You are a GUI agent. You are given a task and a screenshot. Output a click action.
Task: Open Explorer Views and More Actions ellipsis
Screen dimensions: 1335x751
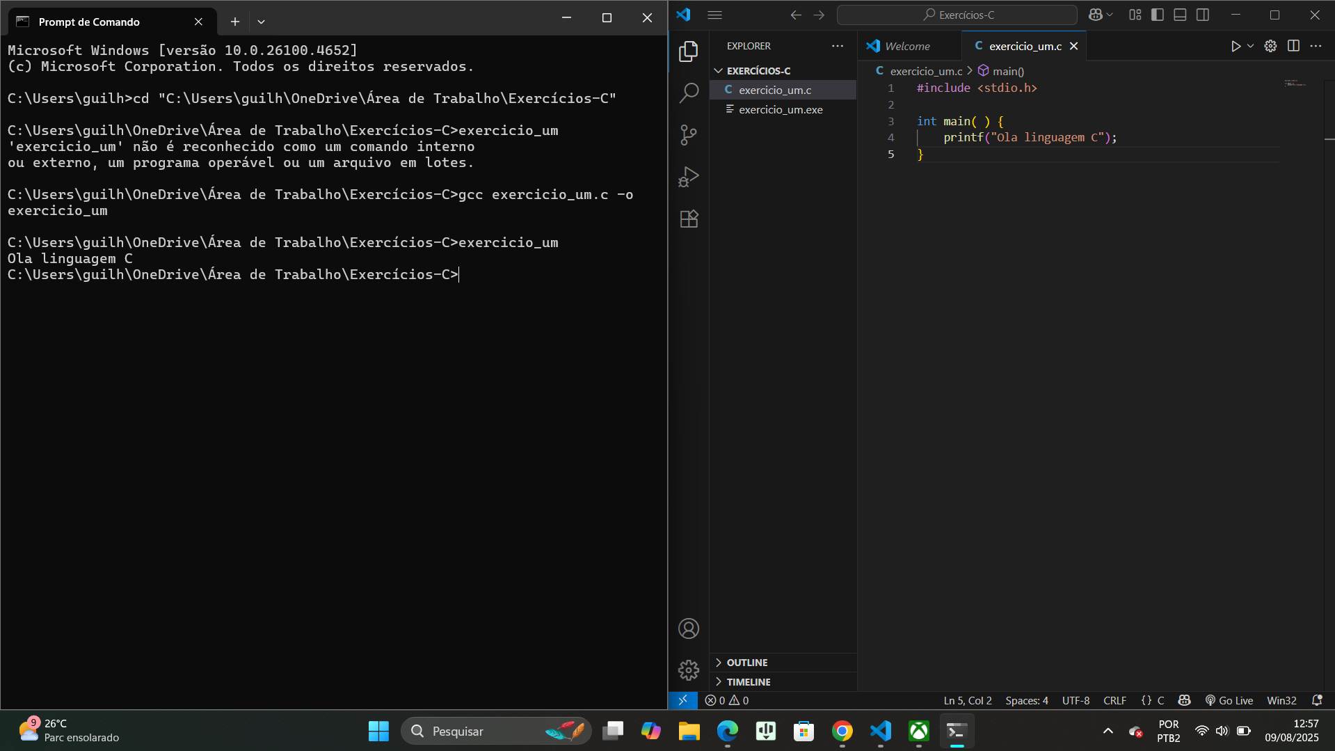(x=838, y=46)
